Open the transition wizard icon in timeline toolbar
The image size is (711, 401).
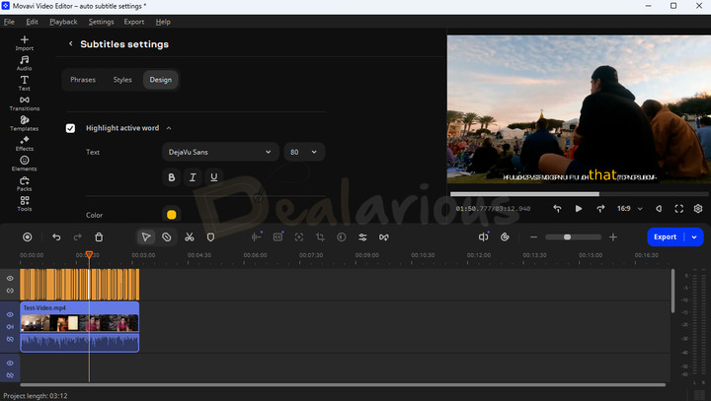point(384,237)
